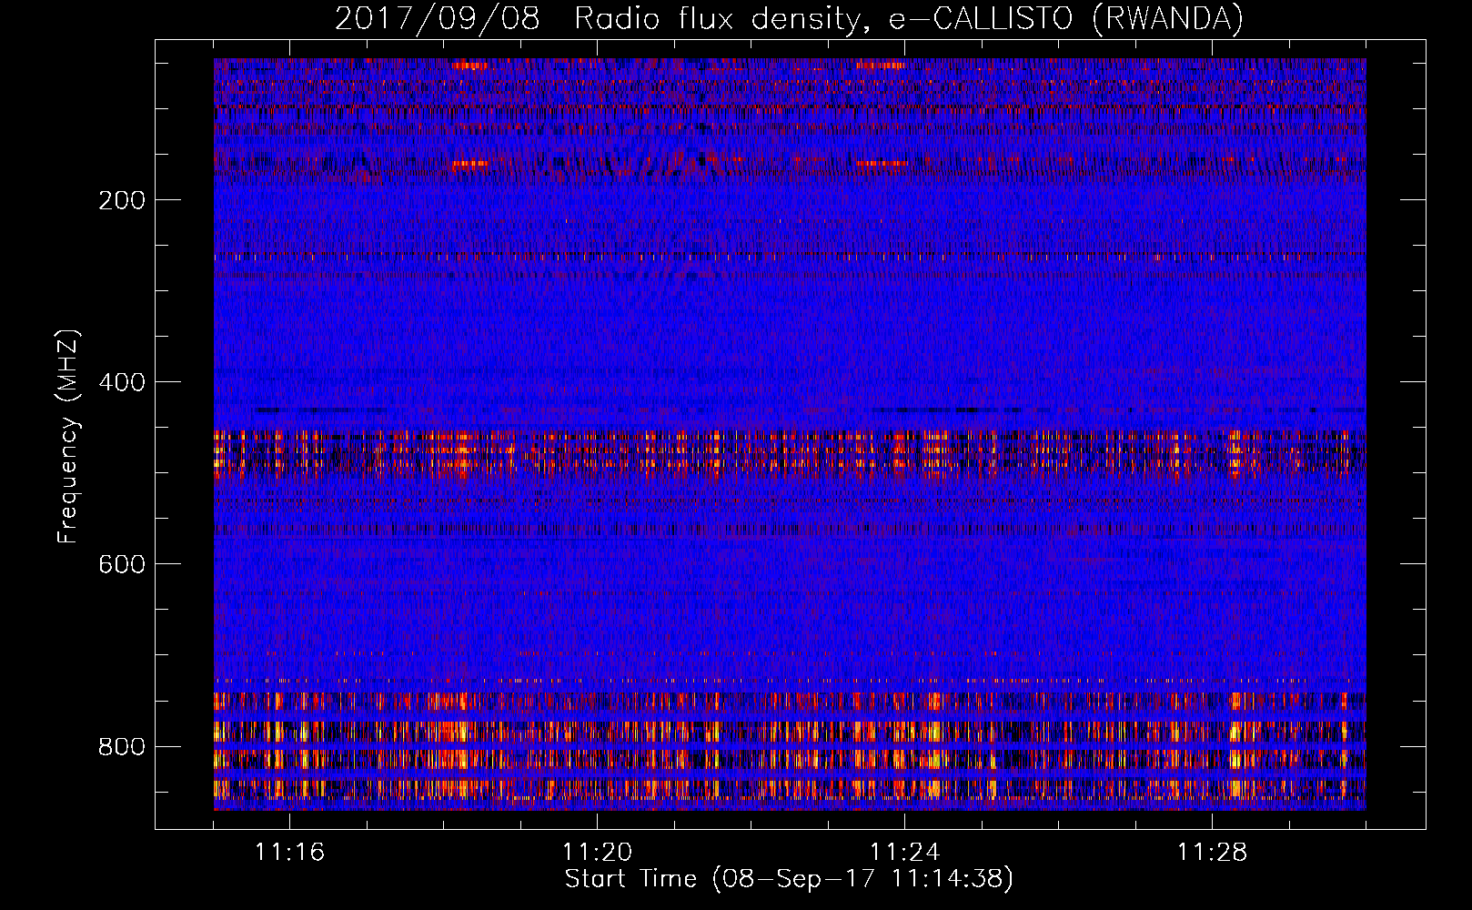Click the 'Frequency (MHZ)' axis label

click(68, 437)
